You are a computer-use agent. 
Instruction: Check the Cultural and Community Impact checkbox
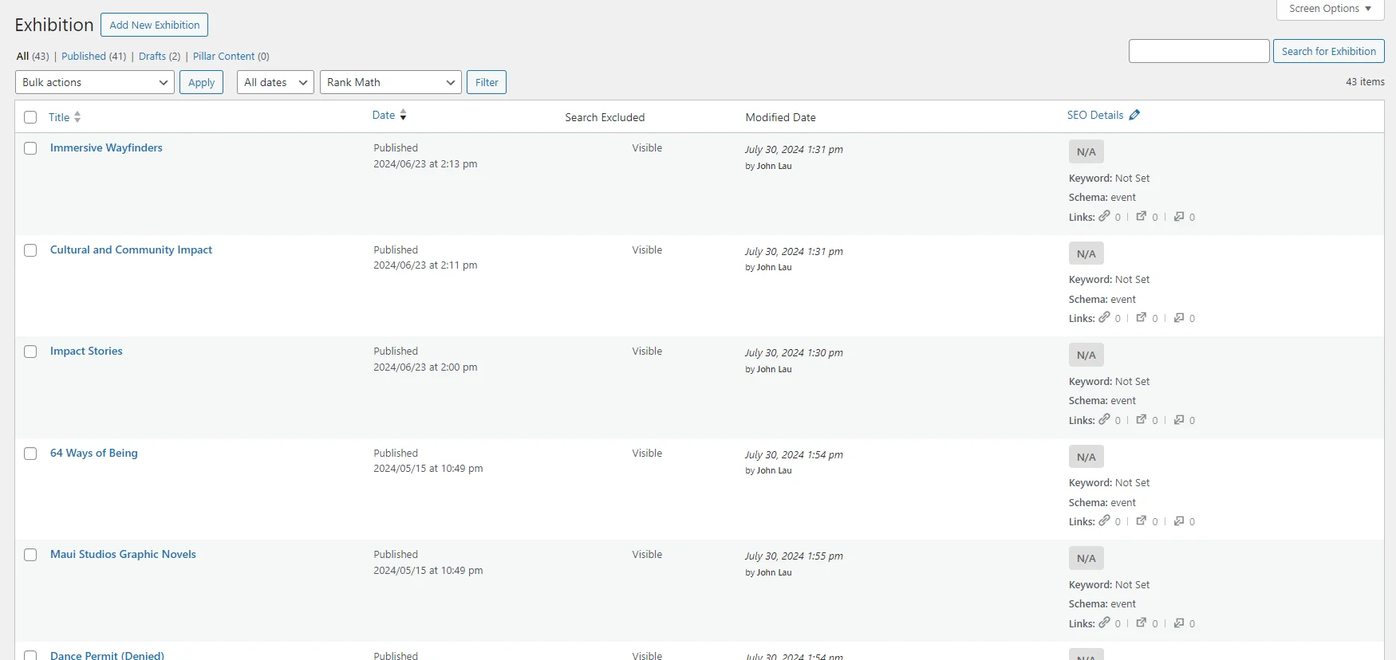(30, 250)
